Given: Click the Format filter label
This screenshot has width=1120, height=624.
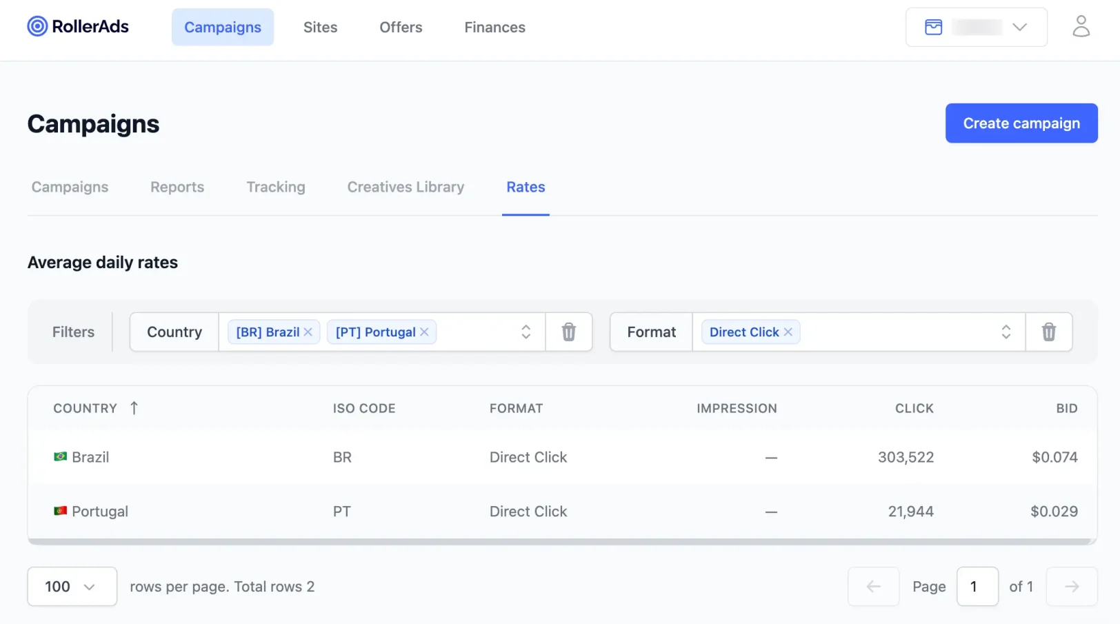Looking at the screenshot, I should click(651, 332).
